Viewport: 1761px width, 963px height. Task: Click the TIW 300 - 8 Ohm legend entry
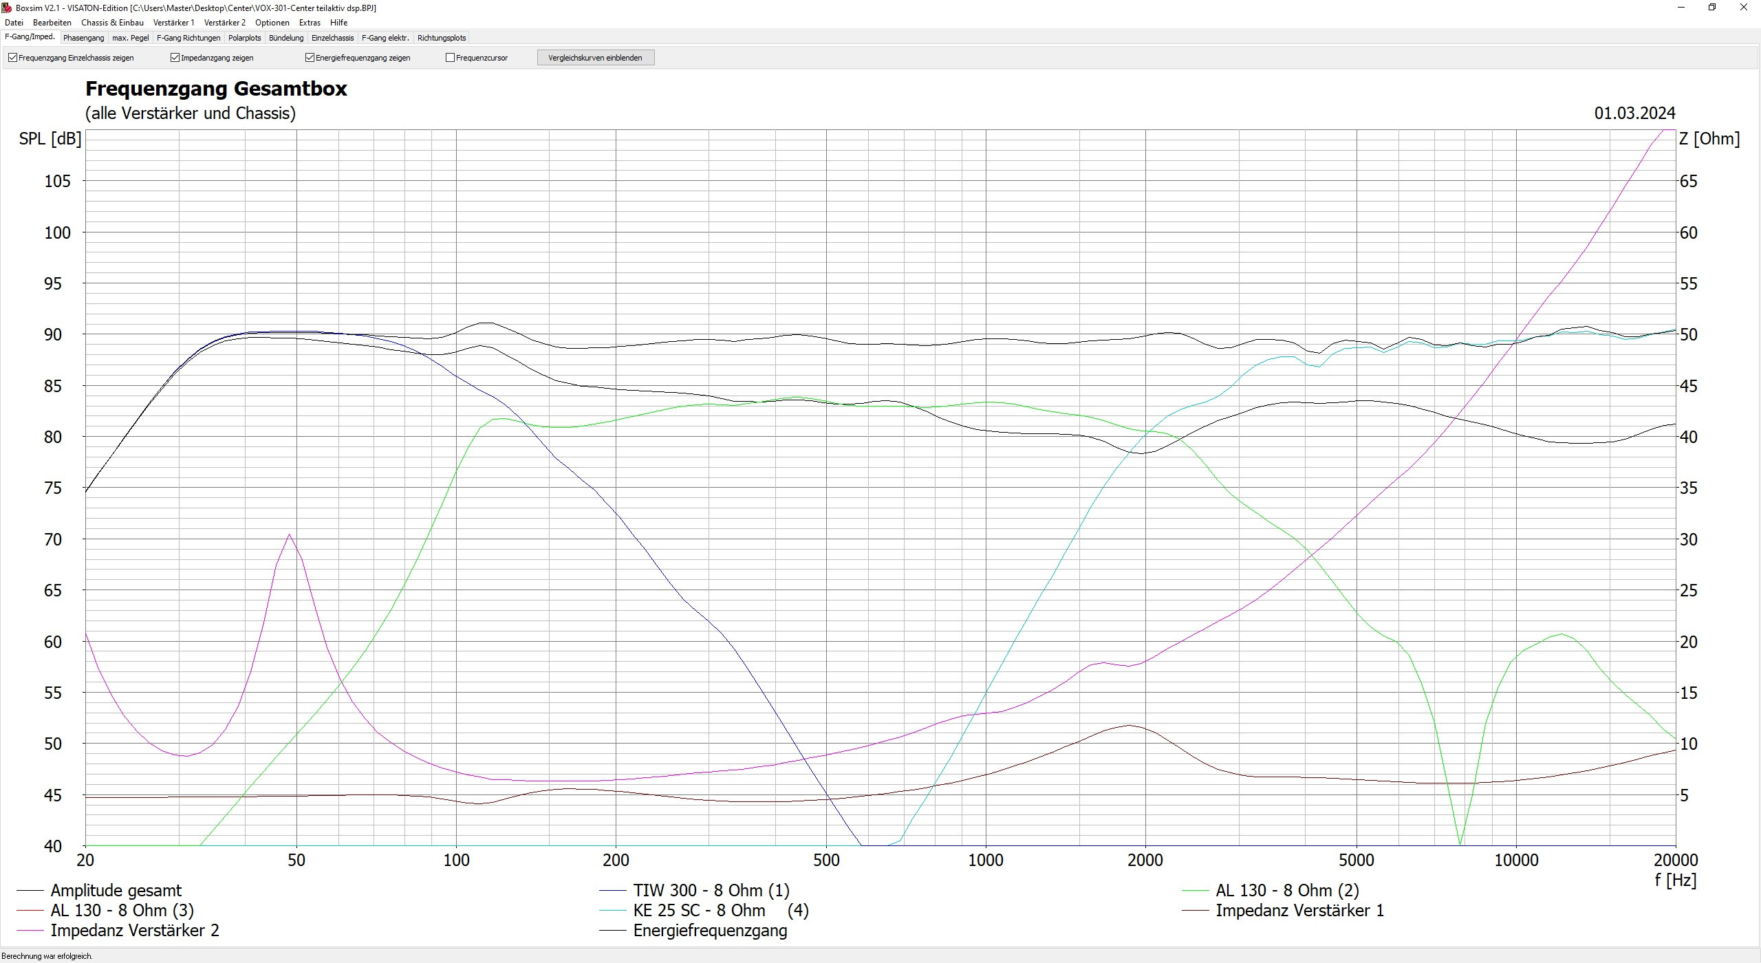(x=711, y=891)
